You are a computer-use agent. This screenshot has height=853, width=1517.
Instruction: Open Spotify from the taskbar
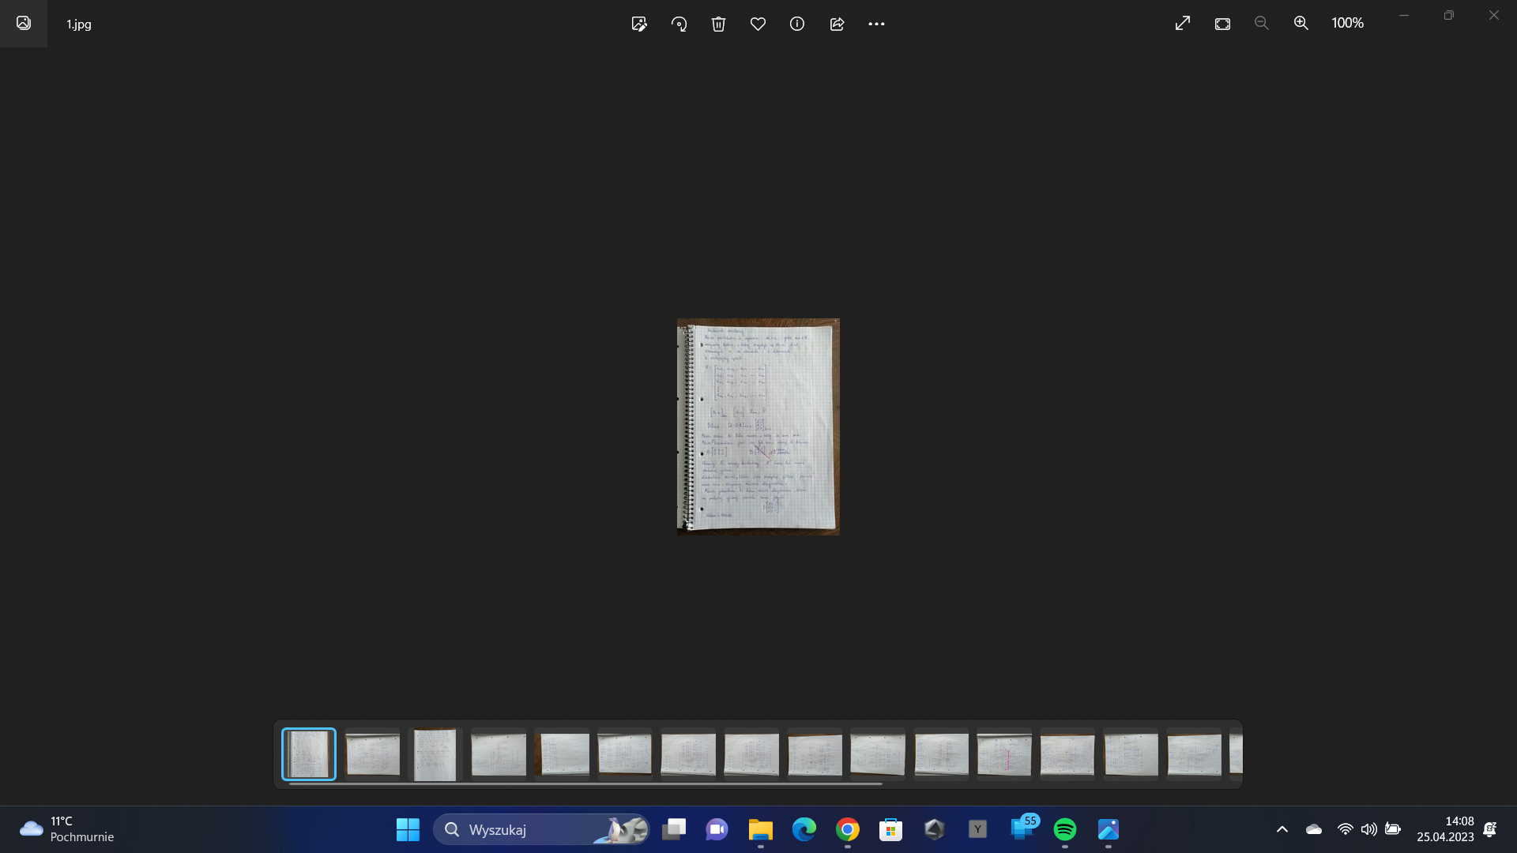click(x=1065, y=829)
